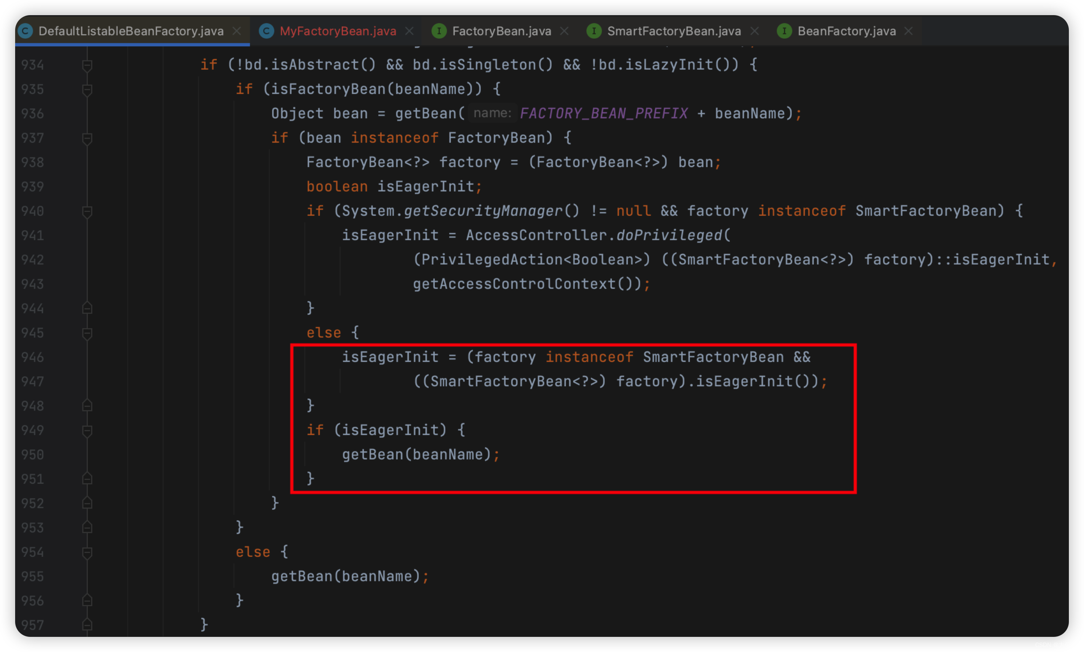The width and height of the screenshot is (1084, 652).
Task: Click the FACTORY_BEAN_PREFIX constant
Action: click(604, 114)
